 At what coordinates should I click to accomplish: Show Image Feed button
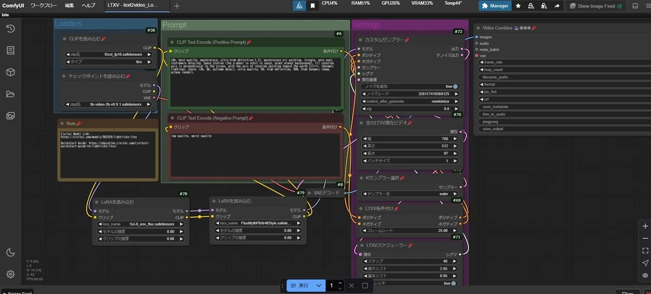pos(596,6)
